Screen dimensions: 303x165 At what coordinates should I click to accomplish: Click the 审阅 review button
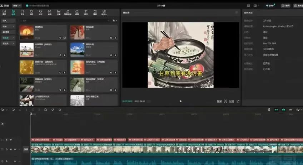tap(285, 6)
